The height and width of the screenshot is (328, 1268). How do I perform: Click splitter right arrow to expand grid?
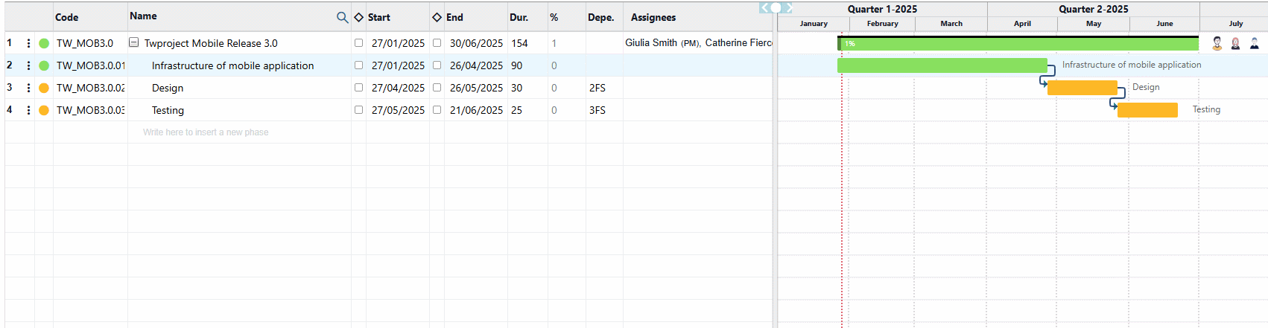point(787,7)
